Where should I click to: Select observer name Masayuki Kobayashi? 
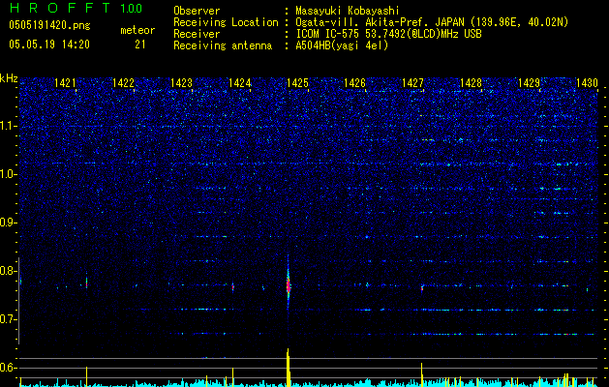click(348, 11)
